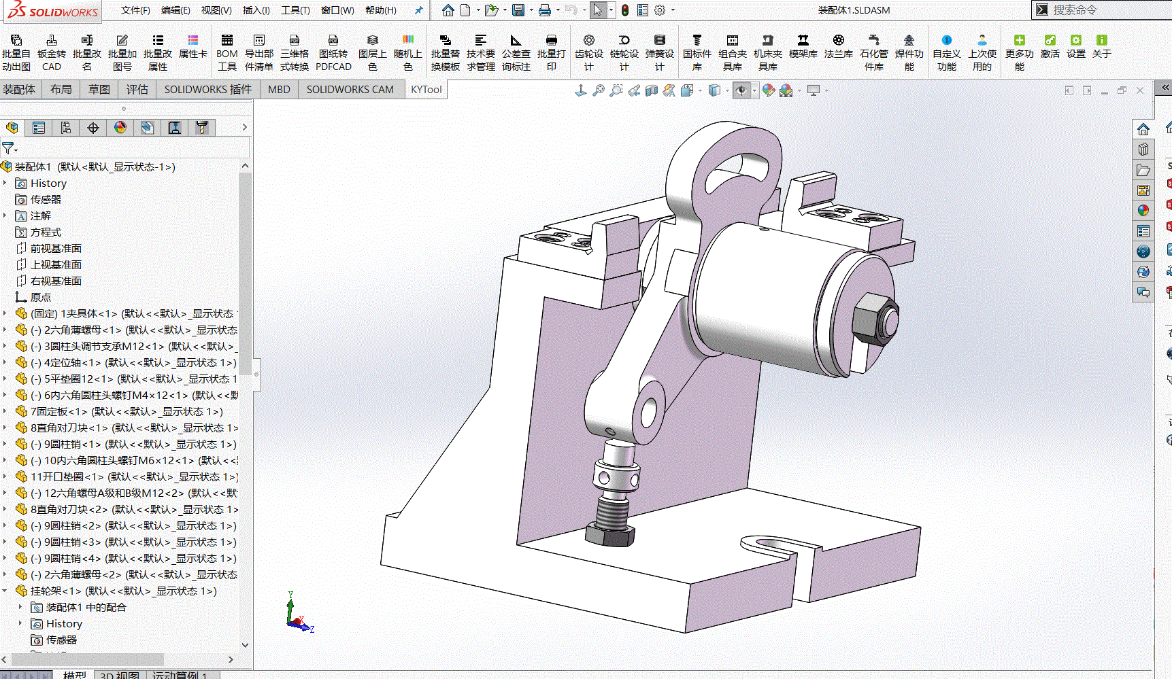This screenshot has height=679, width=1172.
Task: Expand the 1夹具体 component node
Action: 5,313
